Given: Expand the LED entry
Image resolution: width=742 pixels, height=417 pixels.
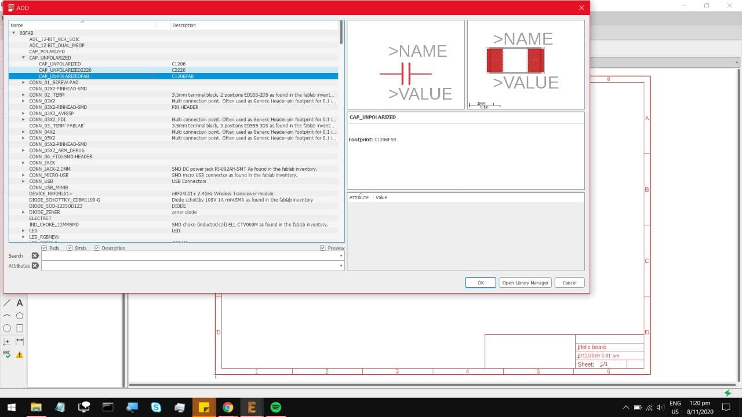Looking at the screenshot, I should 23,231.
